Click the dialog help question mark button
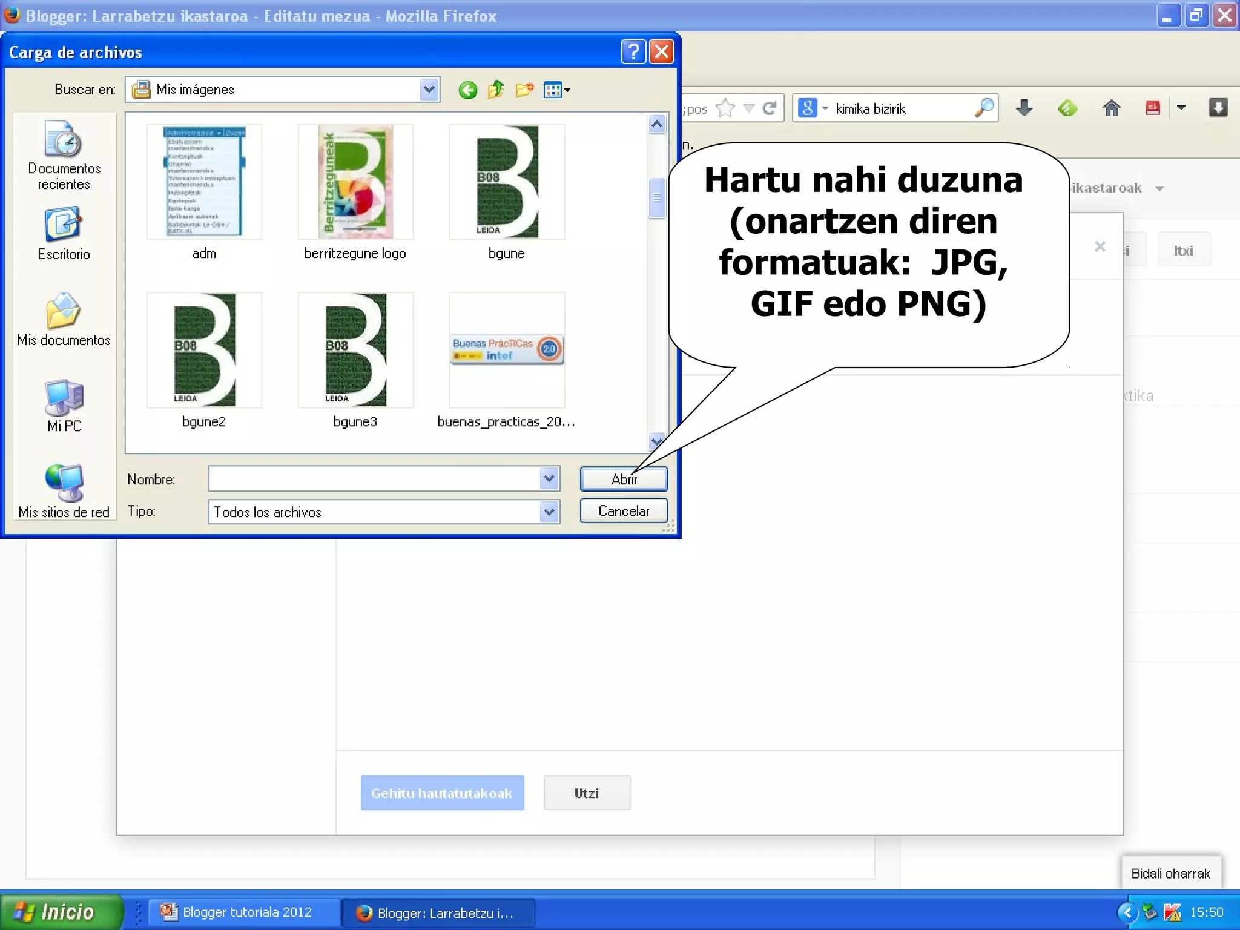This screenshot has height=930, width=1240. point(633,52)
